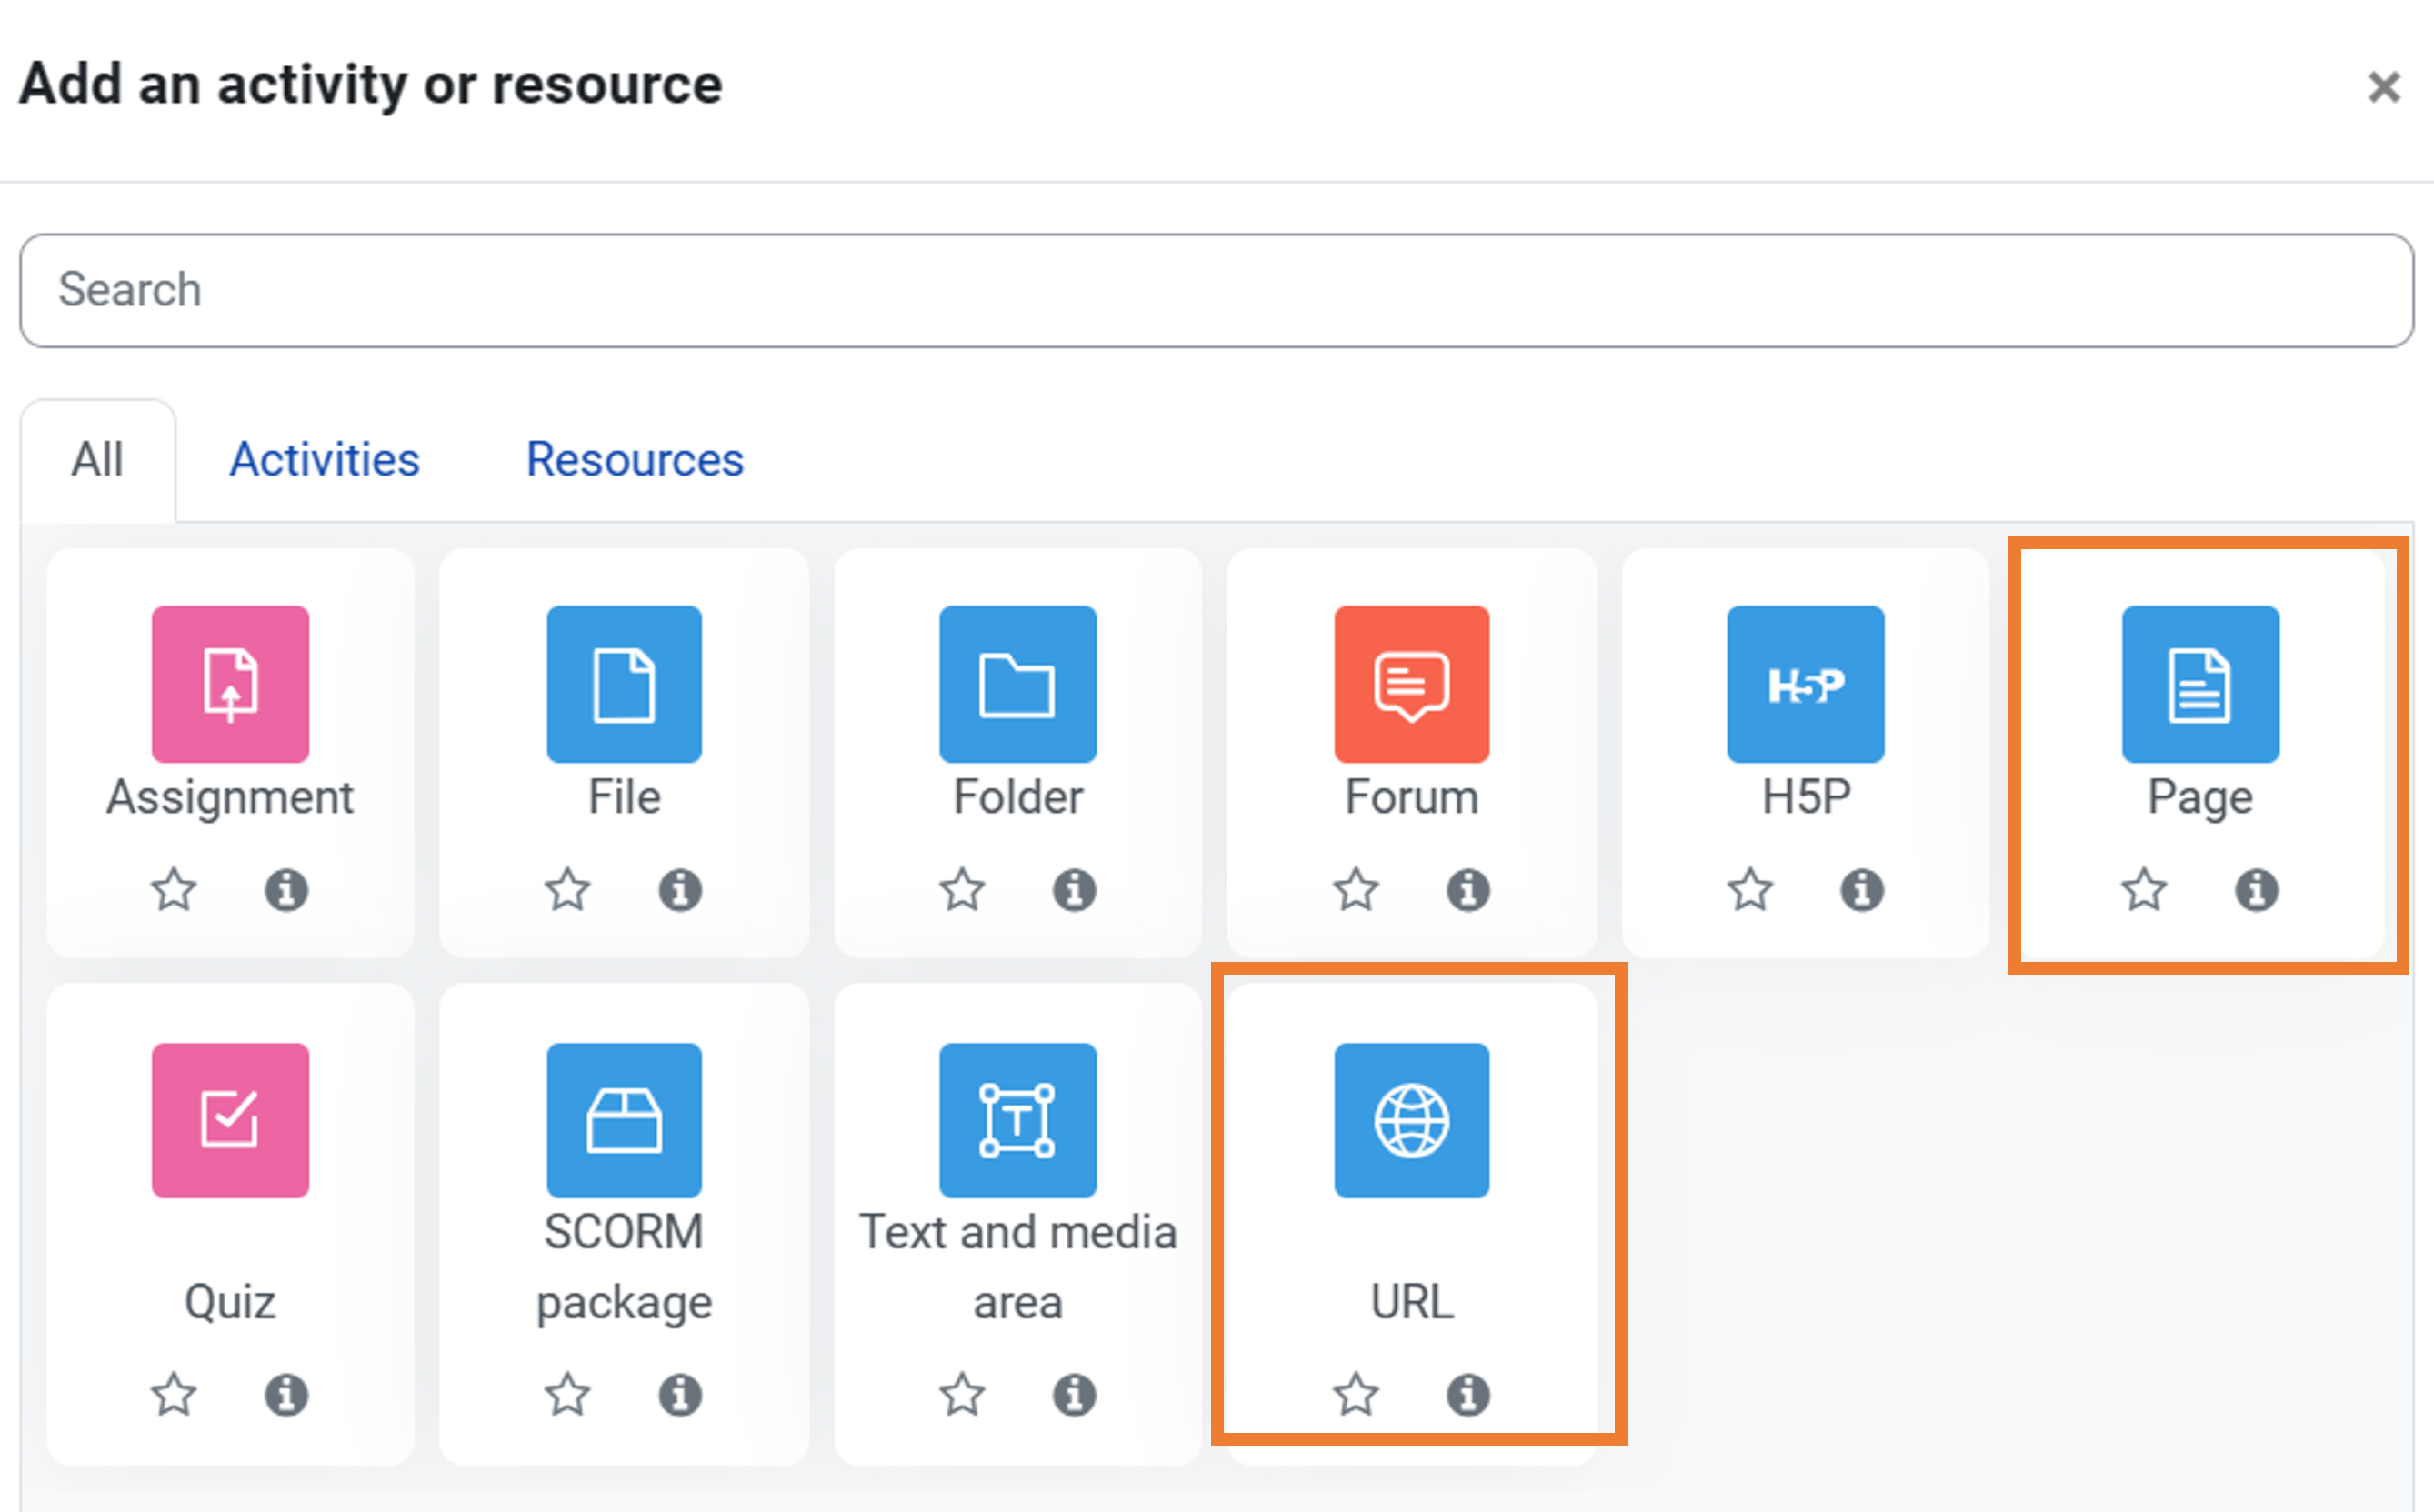2434x1512 pixels.
Task: Click the Search input field
Action: [1216, 290]
